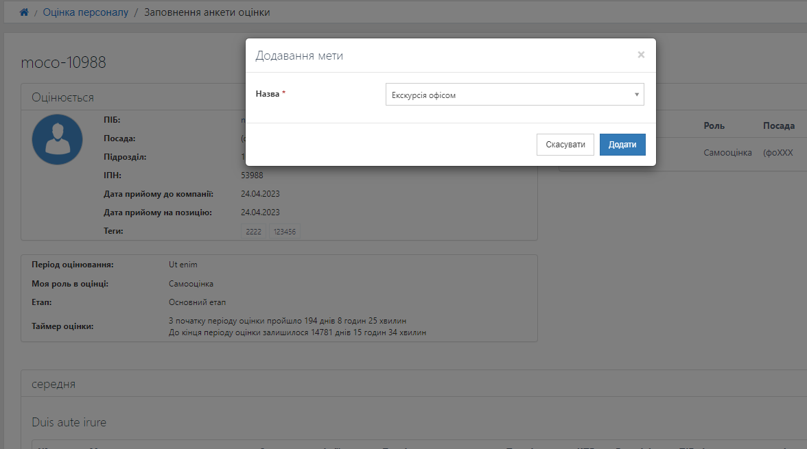Select the tag 123456
This screenshot has height=449, width=807.
click(x=285, y=232)
